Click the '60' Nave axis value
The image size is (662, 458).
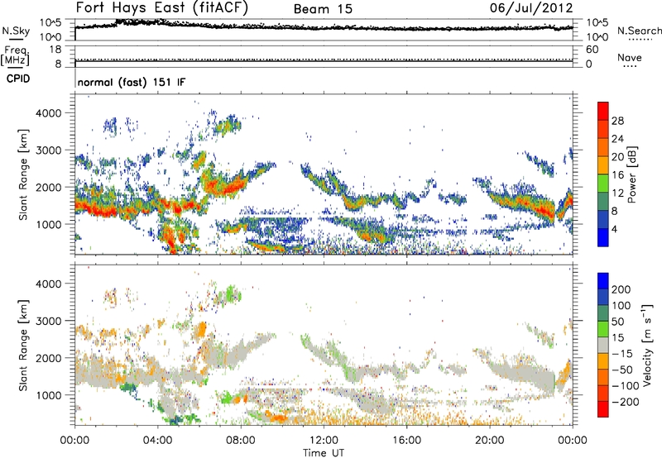pyautogui.click(x=592, y=50)
